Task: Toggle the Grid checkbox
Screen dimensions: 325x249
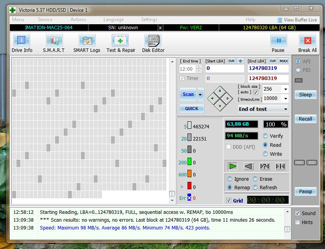Action: [229, 201]
